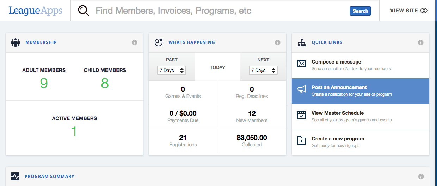Open the Quick Links info icon
Image resolution: width=437 pixels, height=186 pixels.
[420, 42]
